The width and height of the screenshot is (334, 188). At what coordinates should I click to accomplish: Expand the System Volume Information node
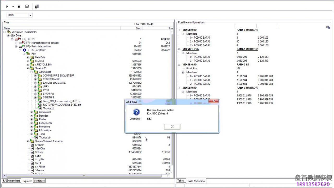coord(28,141)
